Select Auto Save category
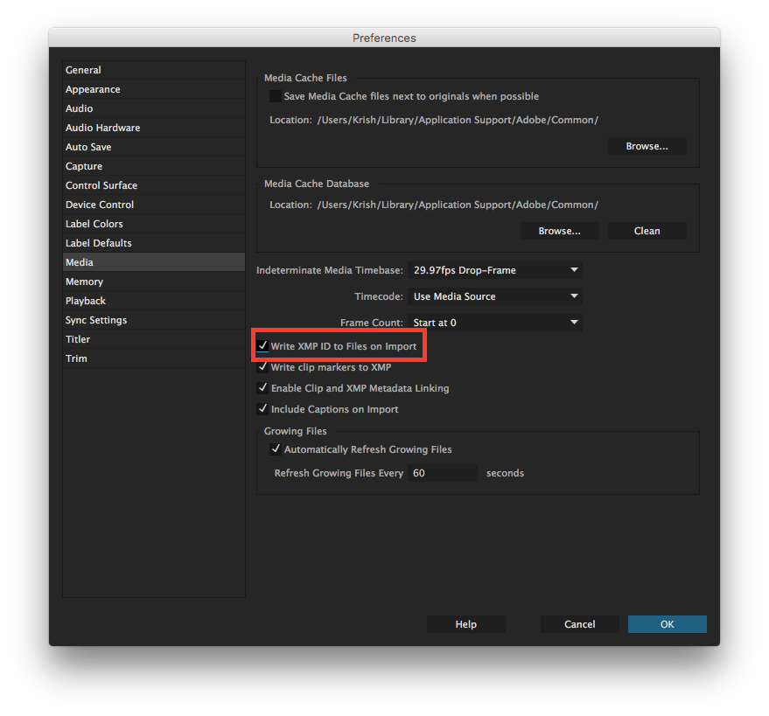 (153, 147)
